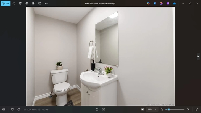Click the OneDrive cloud icon
The height and width of the screenshot is (113, 201).
(174, 3)
